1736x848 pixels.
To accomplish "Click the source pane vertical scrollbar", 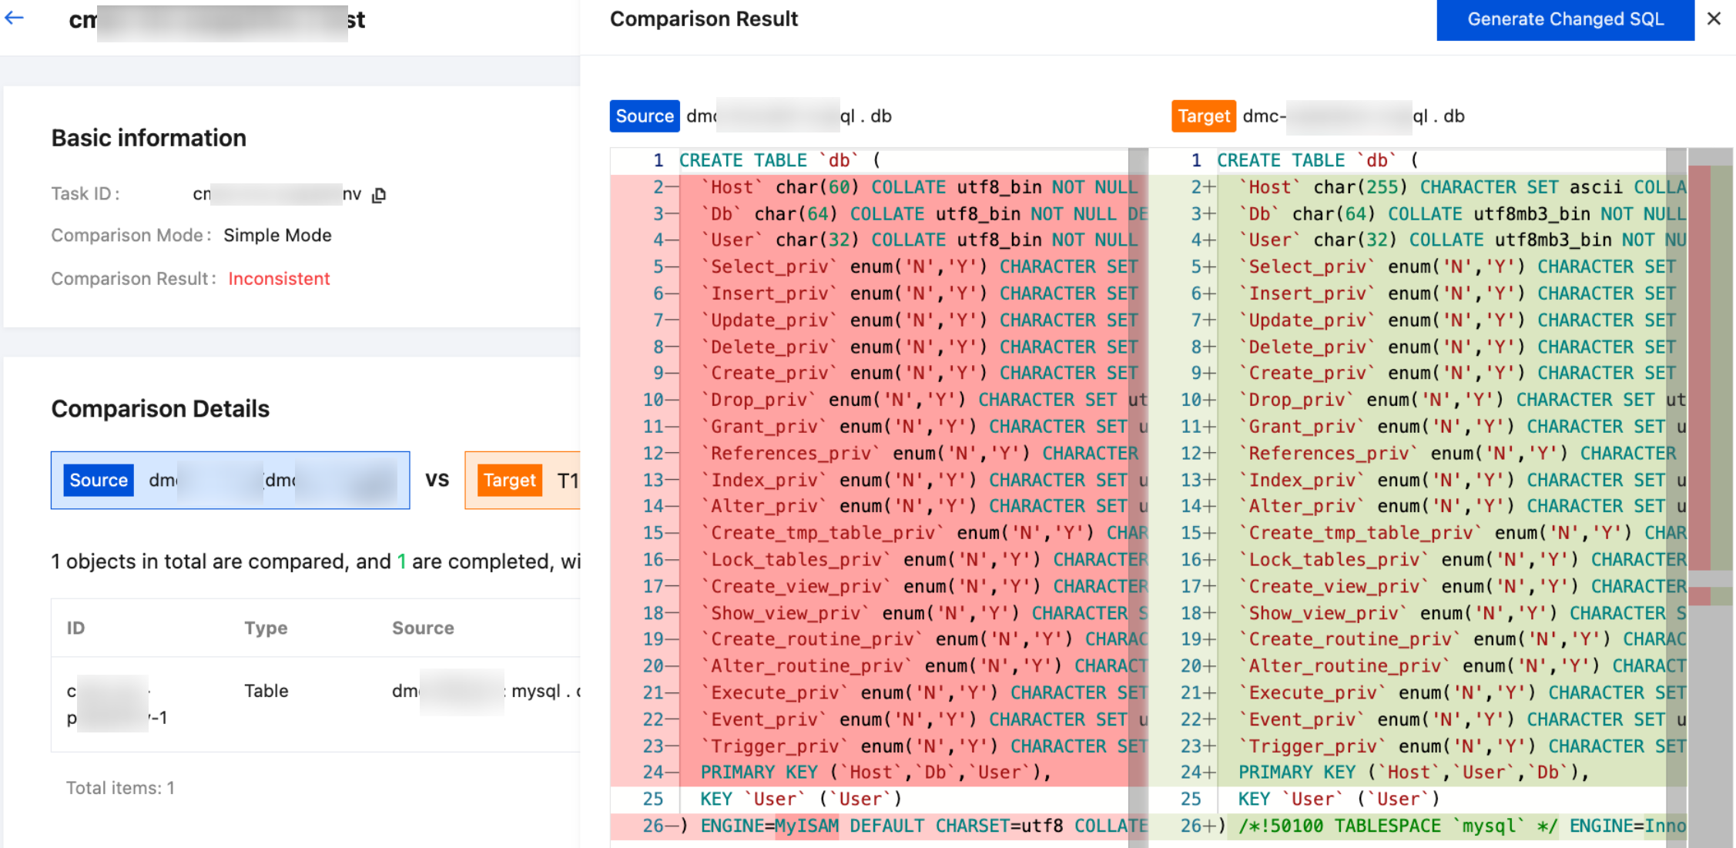I will tap(1138, 462).
